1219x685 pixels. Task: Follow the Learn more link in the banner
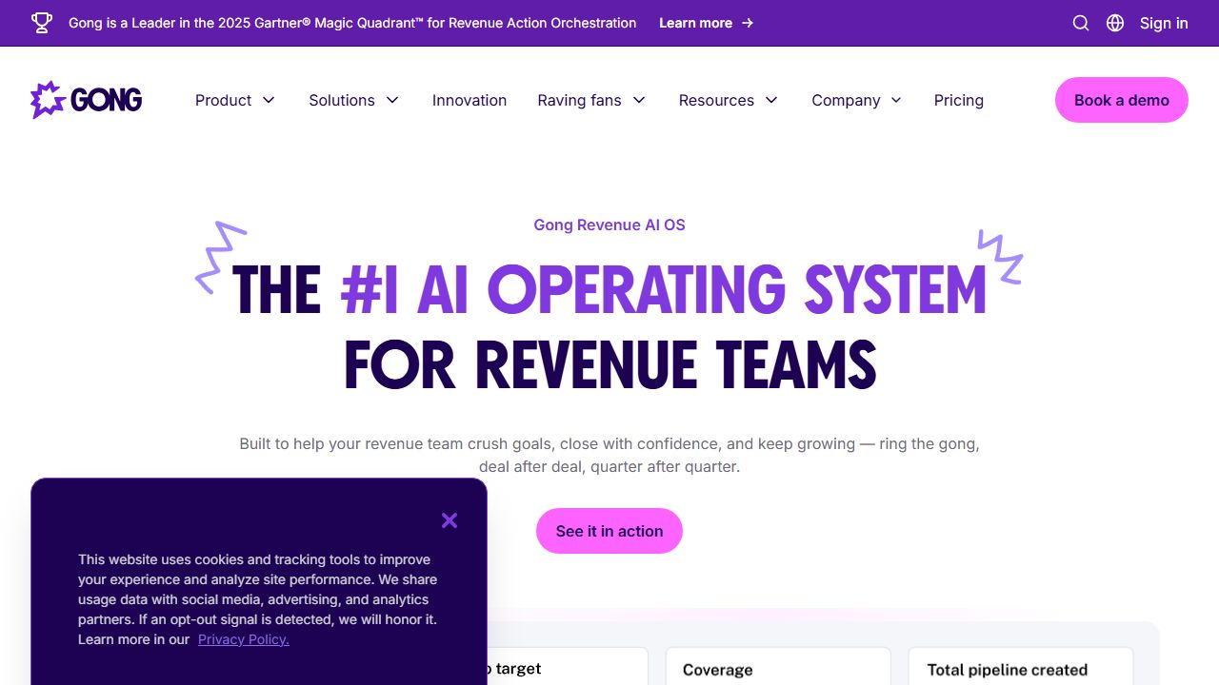(x=707, y=23)
